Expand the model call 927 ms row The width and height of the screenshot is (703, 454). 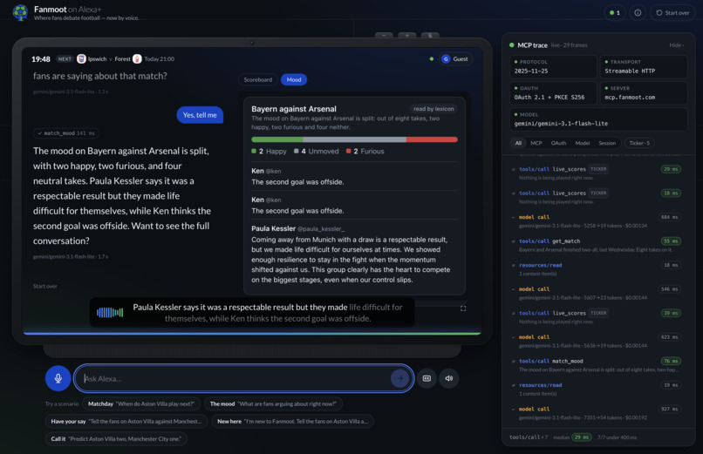tap(597, 413)
